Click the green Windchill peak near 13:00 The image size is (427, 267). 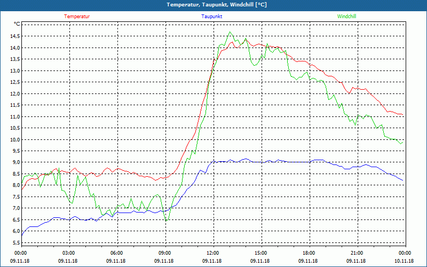230,32
